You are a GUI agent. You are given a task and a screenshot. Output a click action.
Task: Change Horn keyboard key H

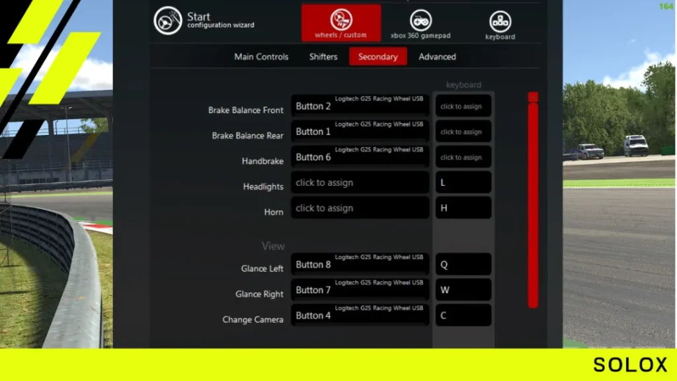click(463, 208)
